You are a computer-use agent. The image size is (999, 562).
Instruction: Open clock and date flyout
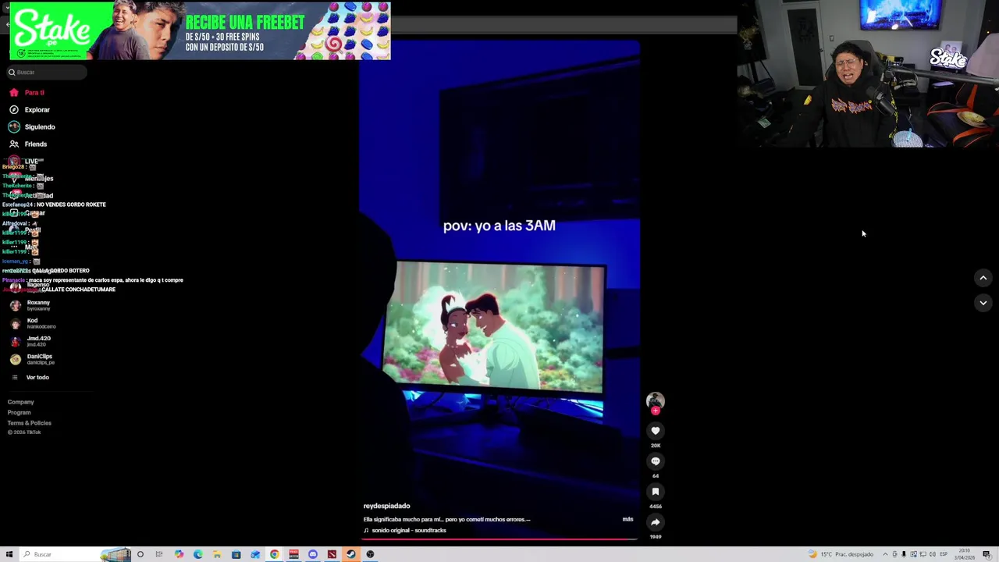click(965, 554)
